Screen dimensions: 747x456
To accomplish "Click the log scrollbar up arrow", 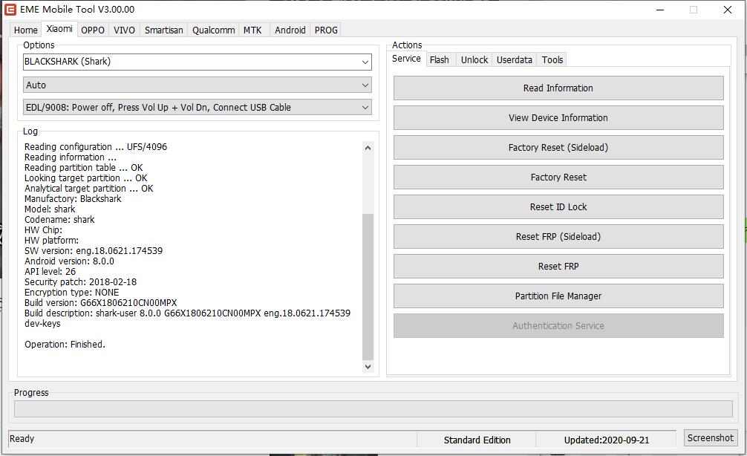I will [x=368, y=148].
